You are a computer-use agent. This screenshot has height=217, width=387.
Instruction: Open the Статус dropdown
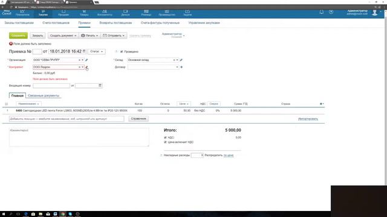tap(97, 51)
